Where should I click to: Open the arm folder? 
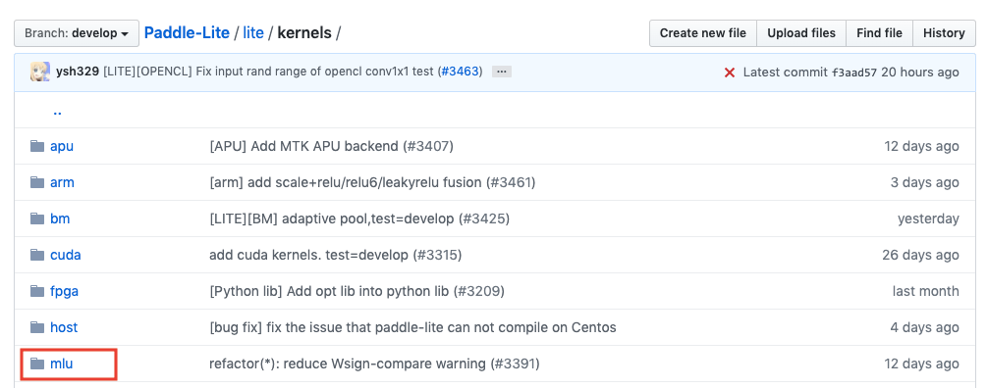pyautogui.click(x=62, y=182)
